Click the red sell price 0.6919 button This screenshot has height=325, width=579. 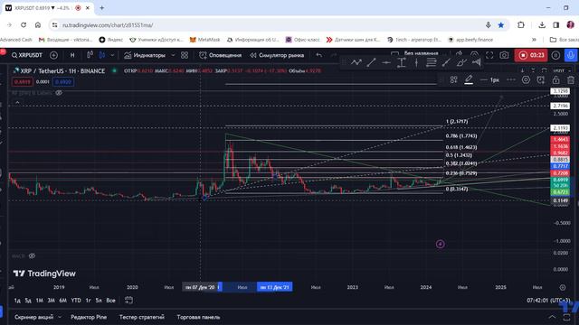(22, 82)
